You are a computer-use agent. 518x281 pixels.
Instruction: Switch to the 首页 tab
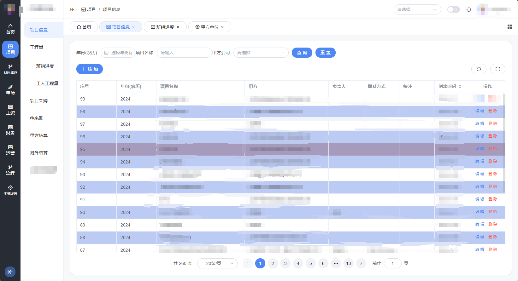(x=84, y=27)
